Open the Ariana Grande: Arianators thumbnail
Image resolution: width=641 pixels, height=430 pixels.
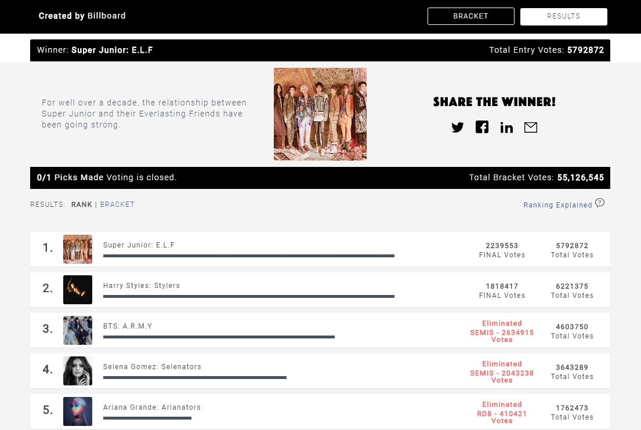point(78,411)
